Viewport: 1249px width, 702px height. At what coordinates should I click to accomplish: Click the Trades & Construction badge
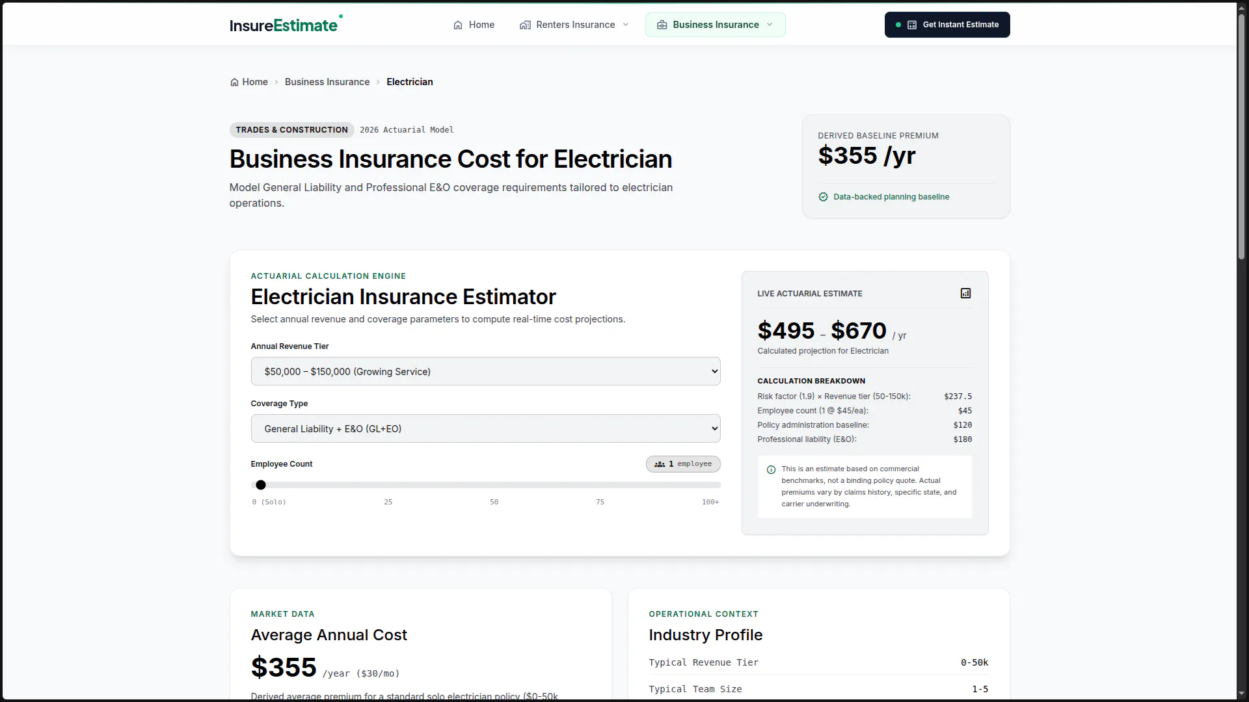(291, 130)
